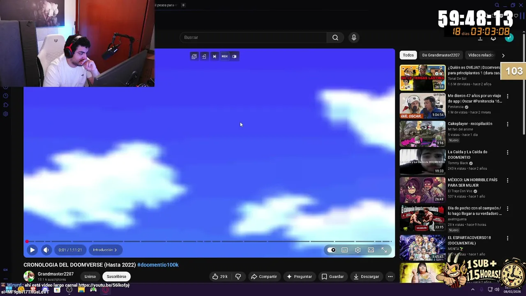Open options menu for 'Me dieron 47 años'

[508, 96]
